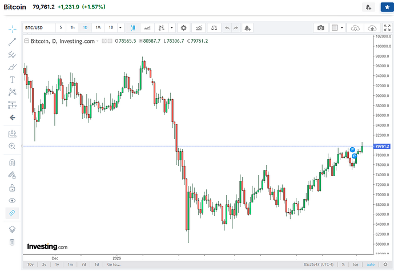Set date range to 1y
Image resolution: width=394 pixels, height=272 pixels.
[57, 264]
